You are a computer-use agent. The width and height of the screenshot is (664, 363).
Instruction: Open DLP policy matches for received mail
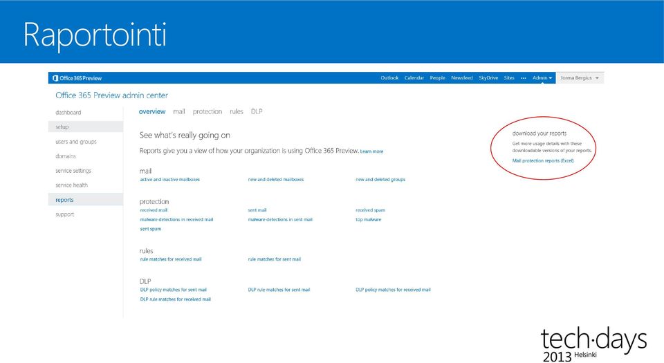(393, 290)
